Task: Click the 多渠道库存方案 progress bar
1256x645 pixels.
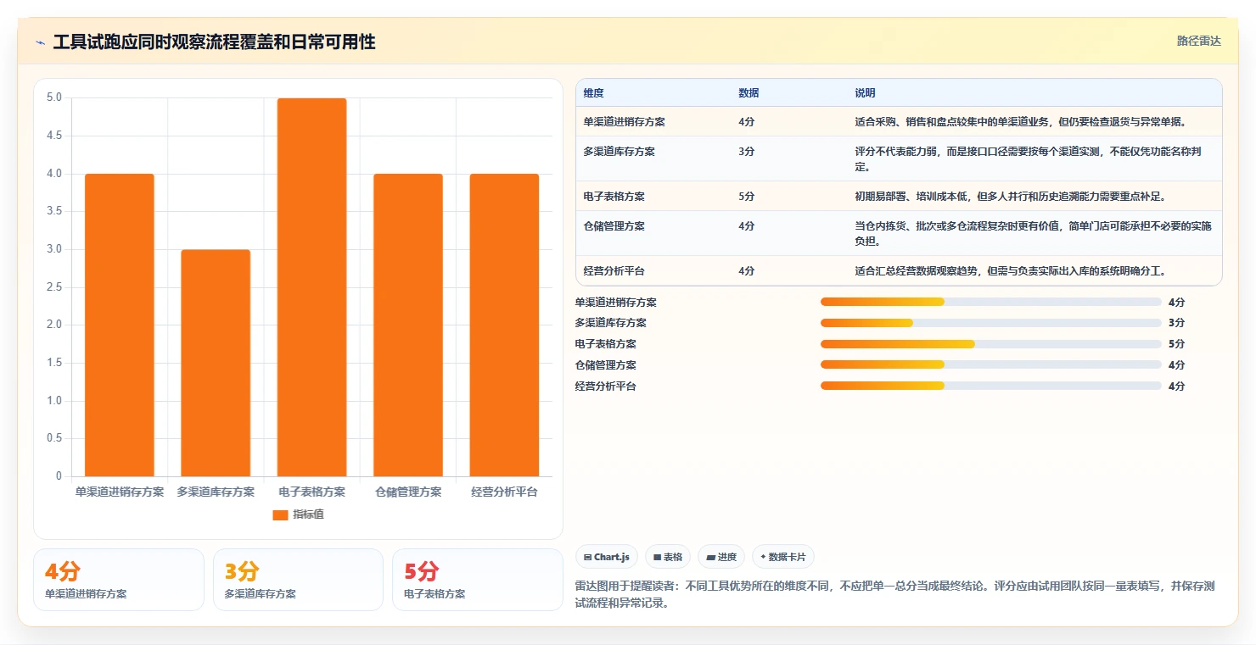Action: 990,323
